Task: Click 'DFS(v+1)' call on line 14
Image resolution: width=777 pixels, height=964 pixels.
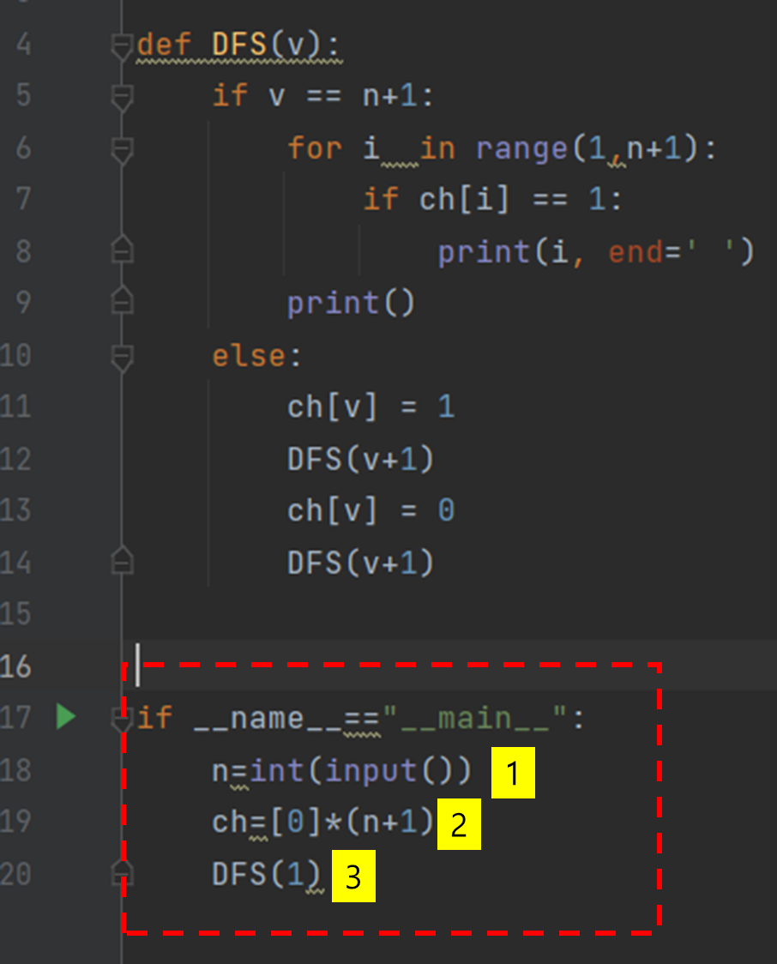Action: (x=361, y=563)
